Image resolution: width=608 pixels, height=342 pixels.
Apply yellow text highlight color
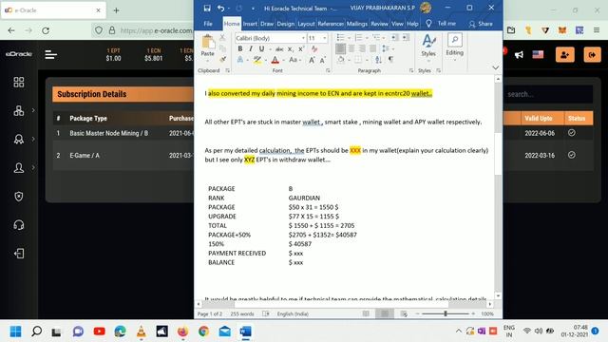[256, 60]
